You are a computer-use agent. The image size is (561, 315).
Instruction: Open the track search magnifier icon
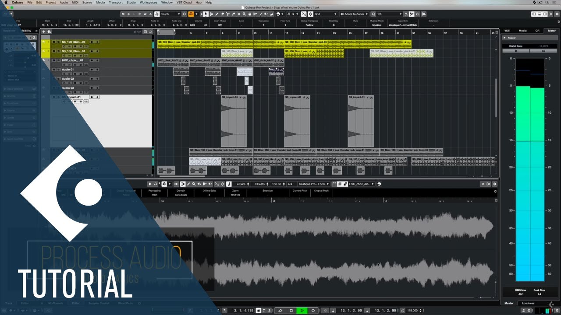coord(151,31)
